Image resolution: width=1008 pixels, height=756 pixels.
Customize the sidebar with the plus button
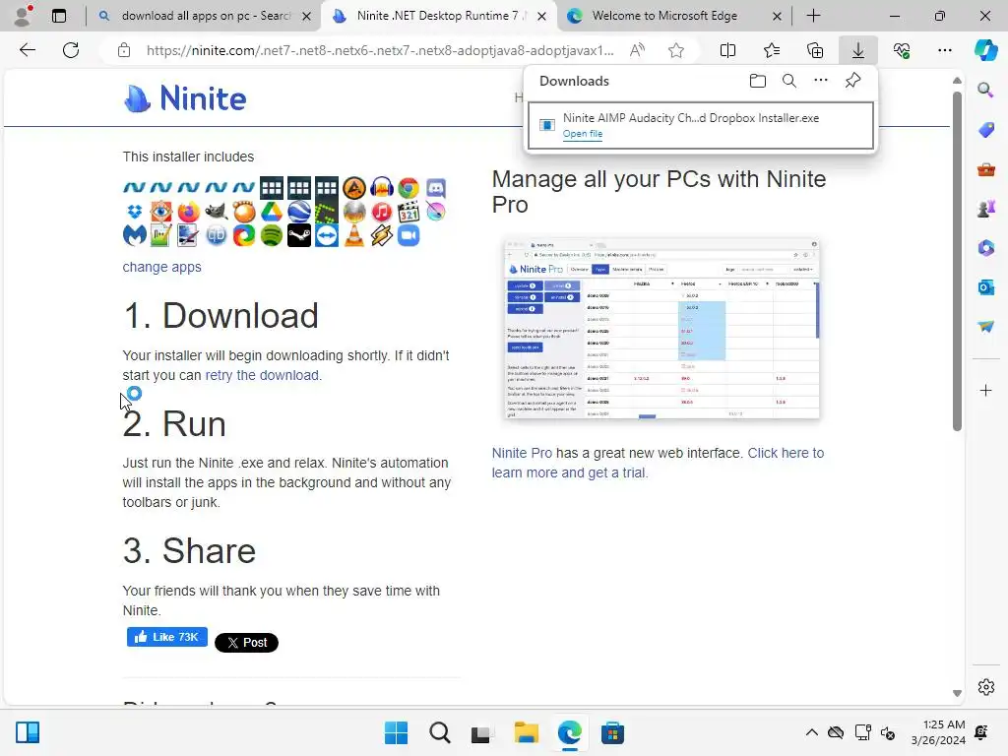[x=985, y=390]
